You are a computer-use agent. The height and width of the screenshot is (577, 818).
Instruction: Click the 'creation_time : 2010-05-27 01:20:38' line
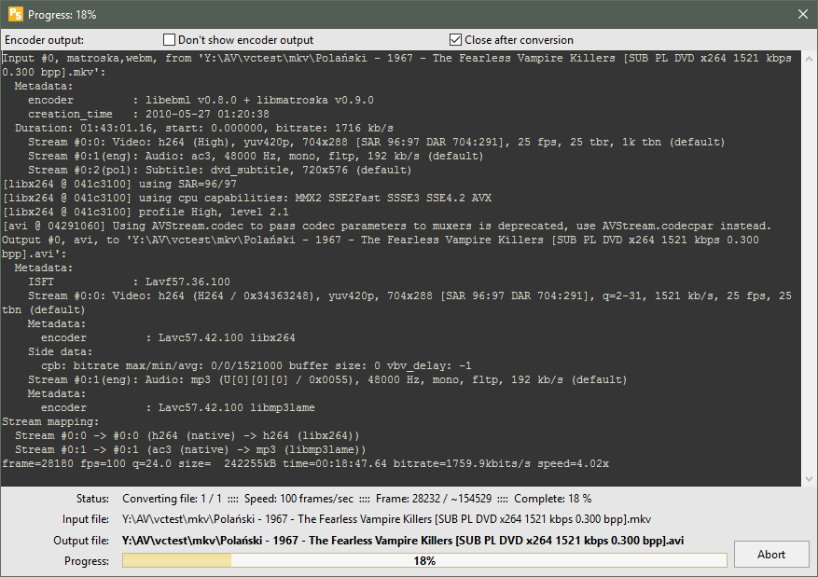click(148, 114)
